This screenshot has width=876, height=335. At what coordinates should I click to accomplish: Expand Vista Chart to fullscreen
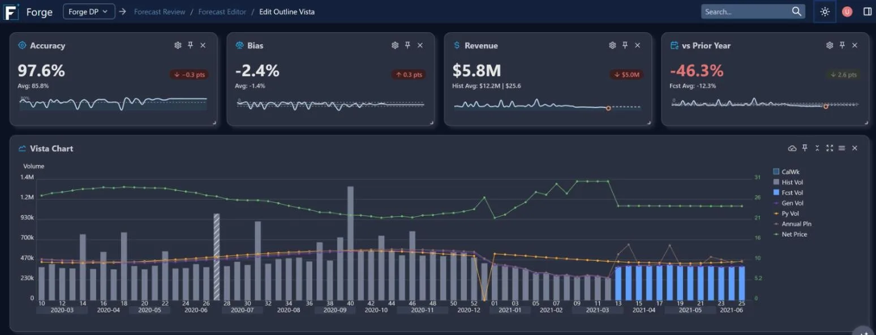click(x=830, y=148)
